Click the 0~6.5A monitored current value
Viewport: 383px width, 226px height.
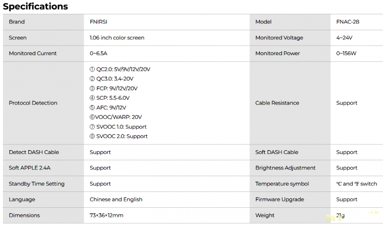click(x=99, y=53)
